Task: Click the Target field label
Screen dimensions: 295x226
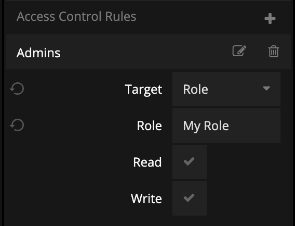Action: 143,90
